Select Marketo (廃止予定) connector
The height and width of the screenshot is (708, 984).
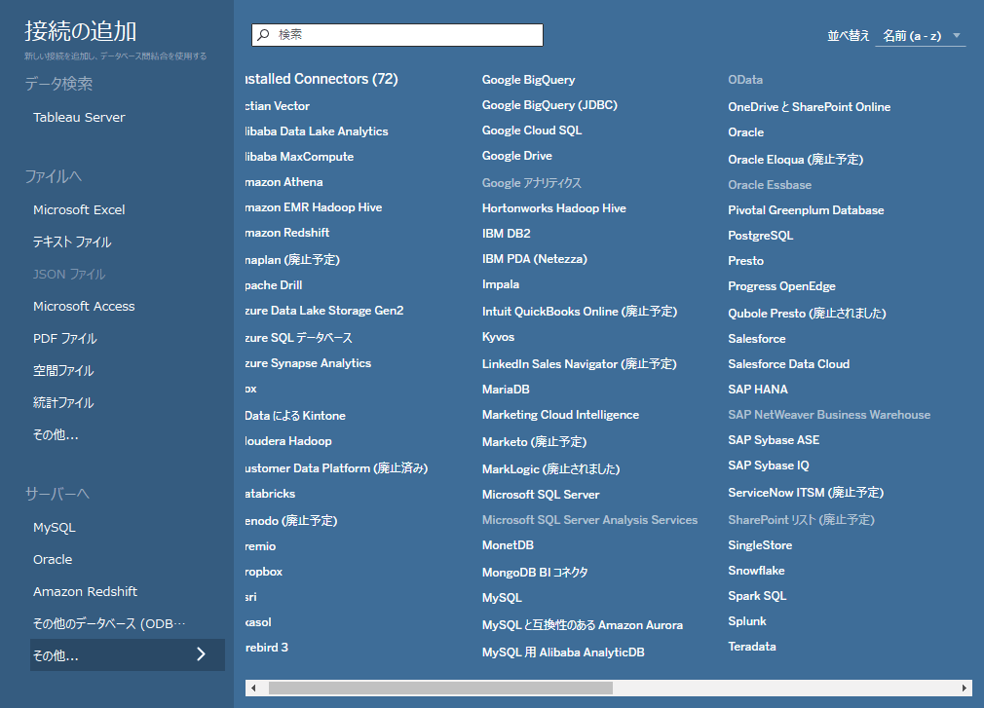[534, 441]
